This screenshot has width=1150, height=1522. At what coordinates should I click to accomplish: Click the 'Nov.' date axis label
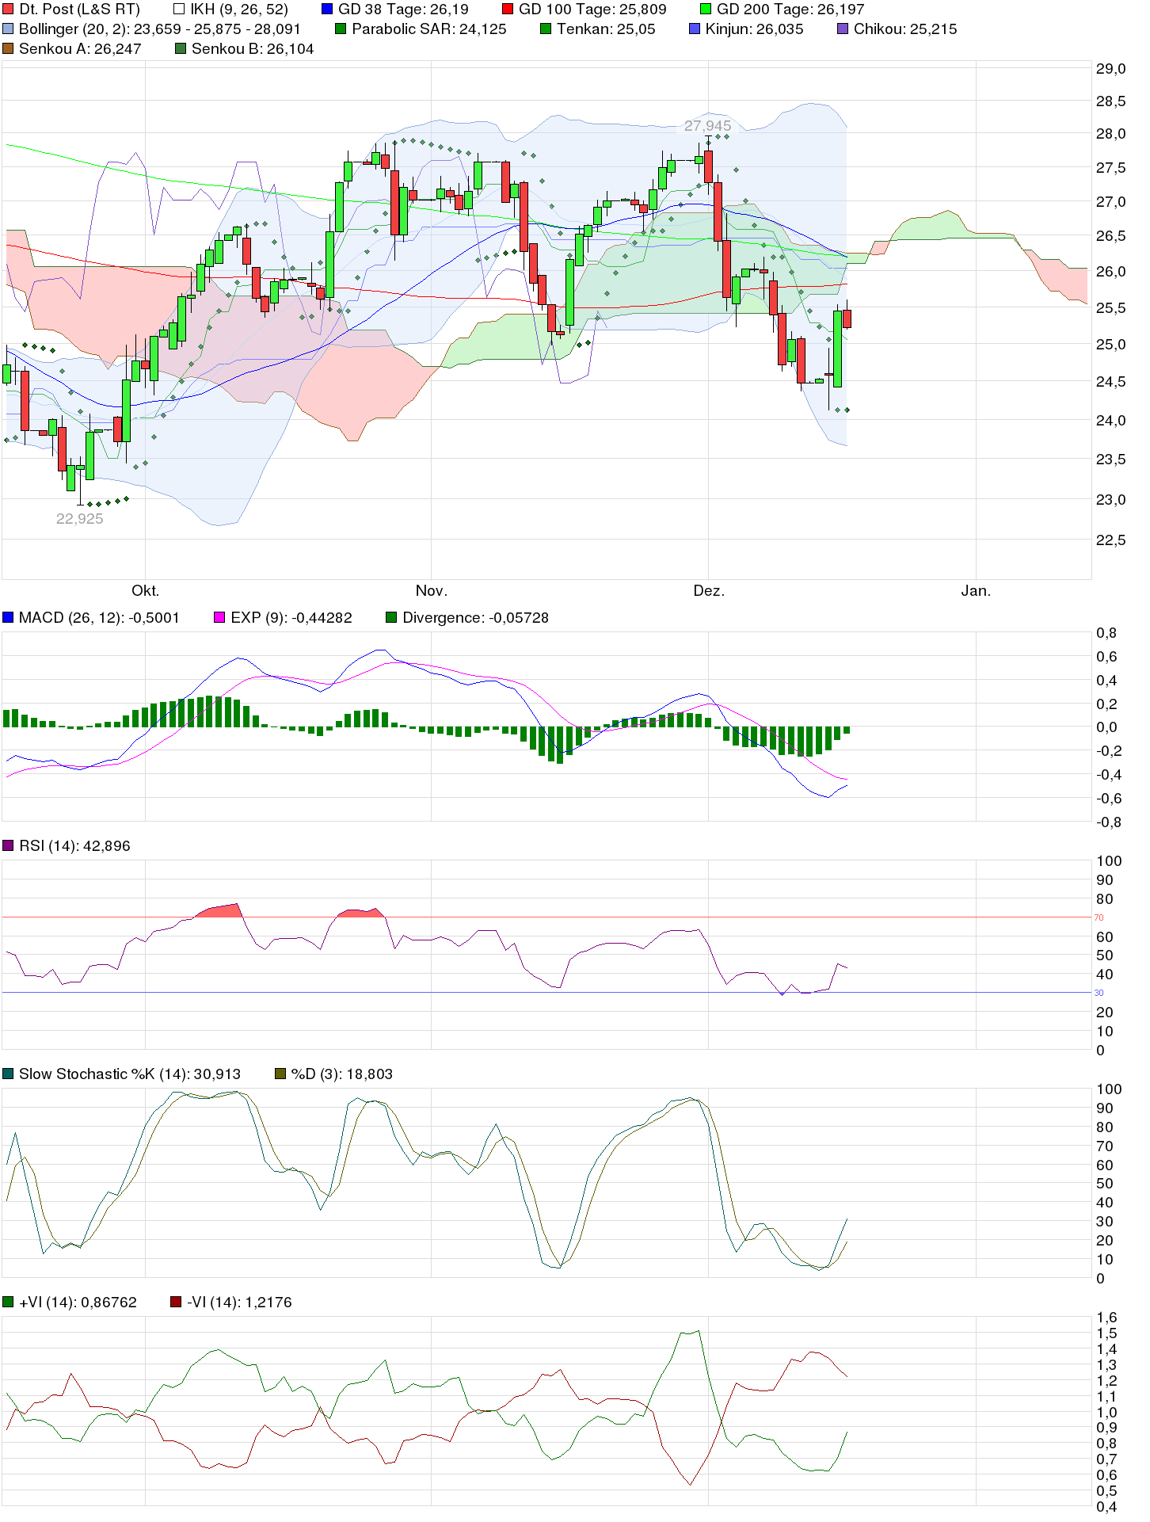(x=432, y=590)
